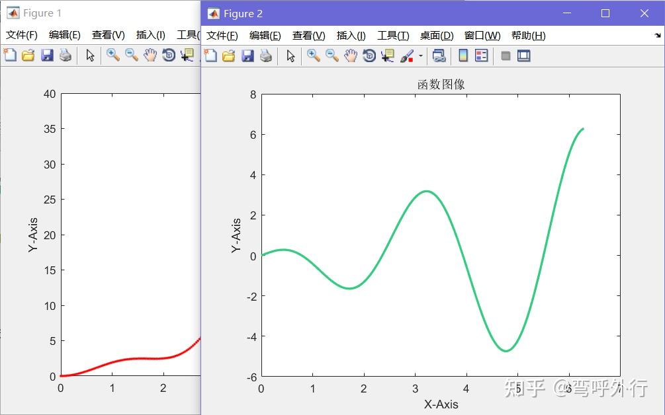Open 工具(T) menu in Figure 2
This screenshot has width=665, height=415.
(x=393, y=36)
